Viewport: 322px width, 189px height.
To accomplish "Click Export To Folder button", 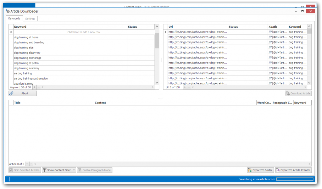I will coord(260,170).
